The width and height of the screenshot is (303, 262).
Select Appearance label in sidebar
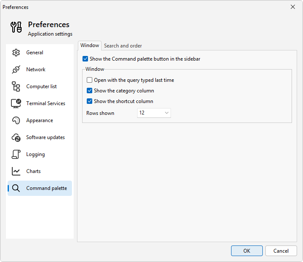pos(40,120)
